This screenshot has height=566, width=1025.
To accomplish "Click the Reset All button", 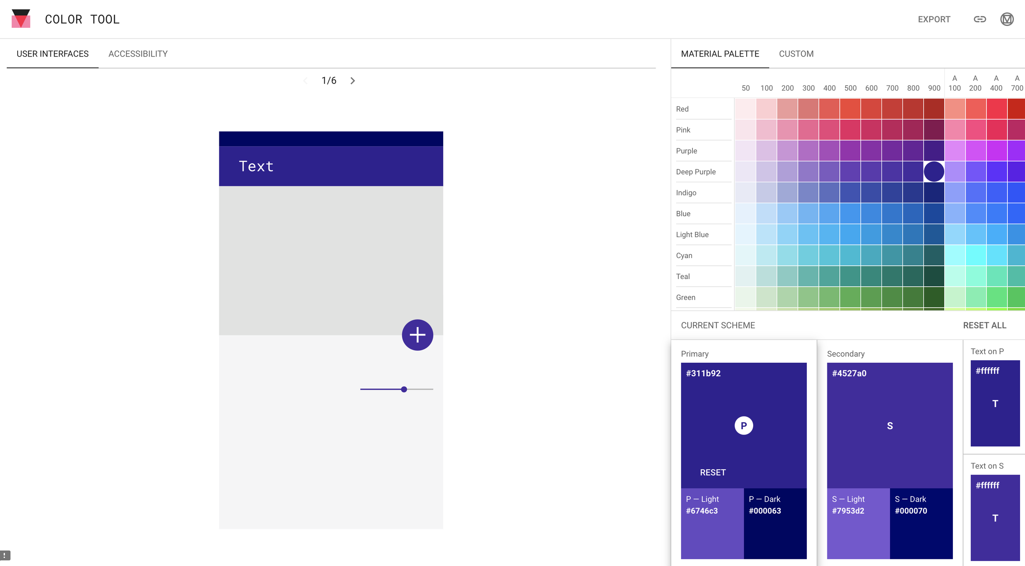I will 984,325.
